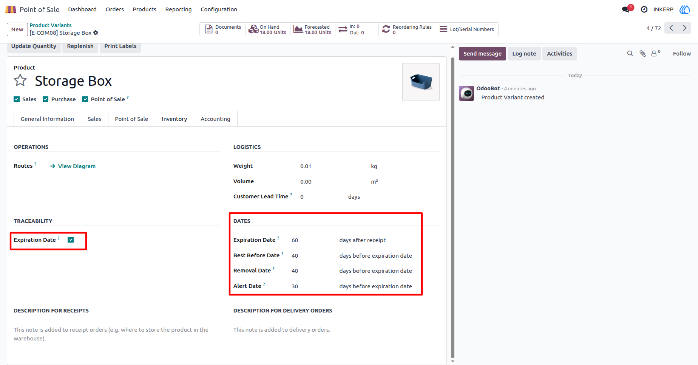Open the Dashboard menu
This screenshot has height=365, width=698.
(x=82, y=9)
